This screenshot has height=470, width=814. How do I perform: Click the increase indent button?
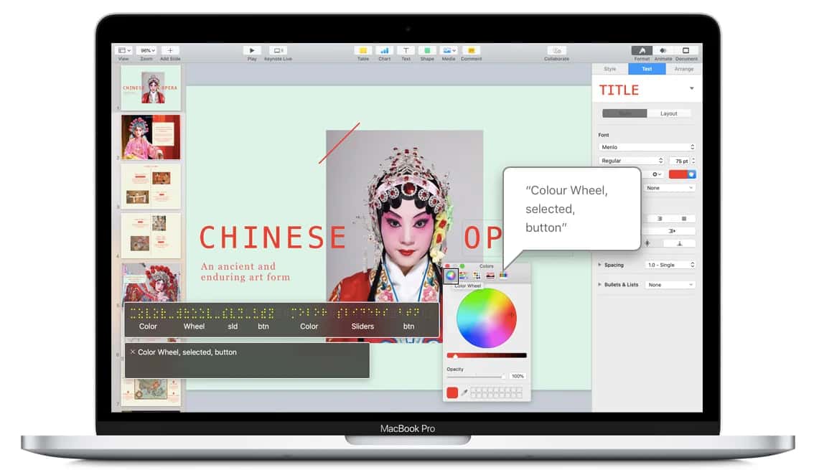tap(672, 231)
